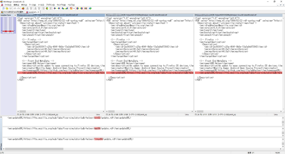
Task: Click the right arrow of middle pane's horizontal scrollbar
Action: pyautogui.click(x=192, y=111)
